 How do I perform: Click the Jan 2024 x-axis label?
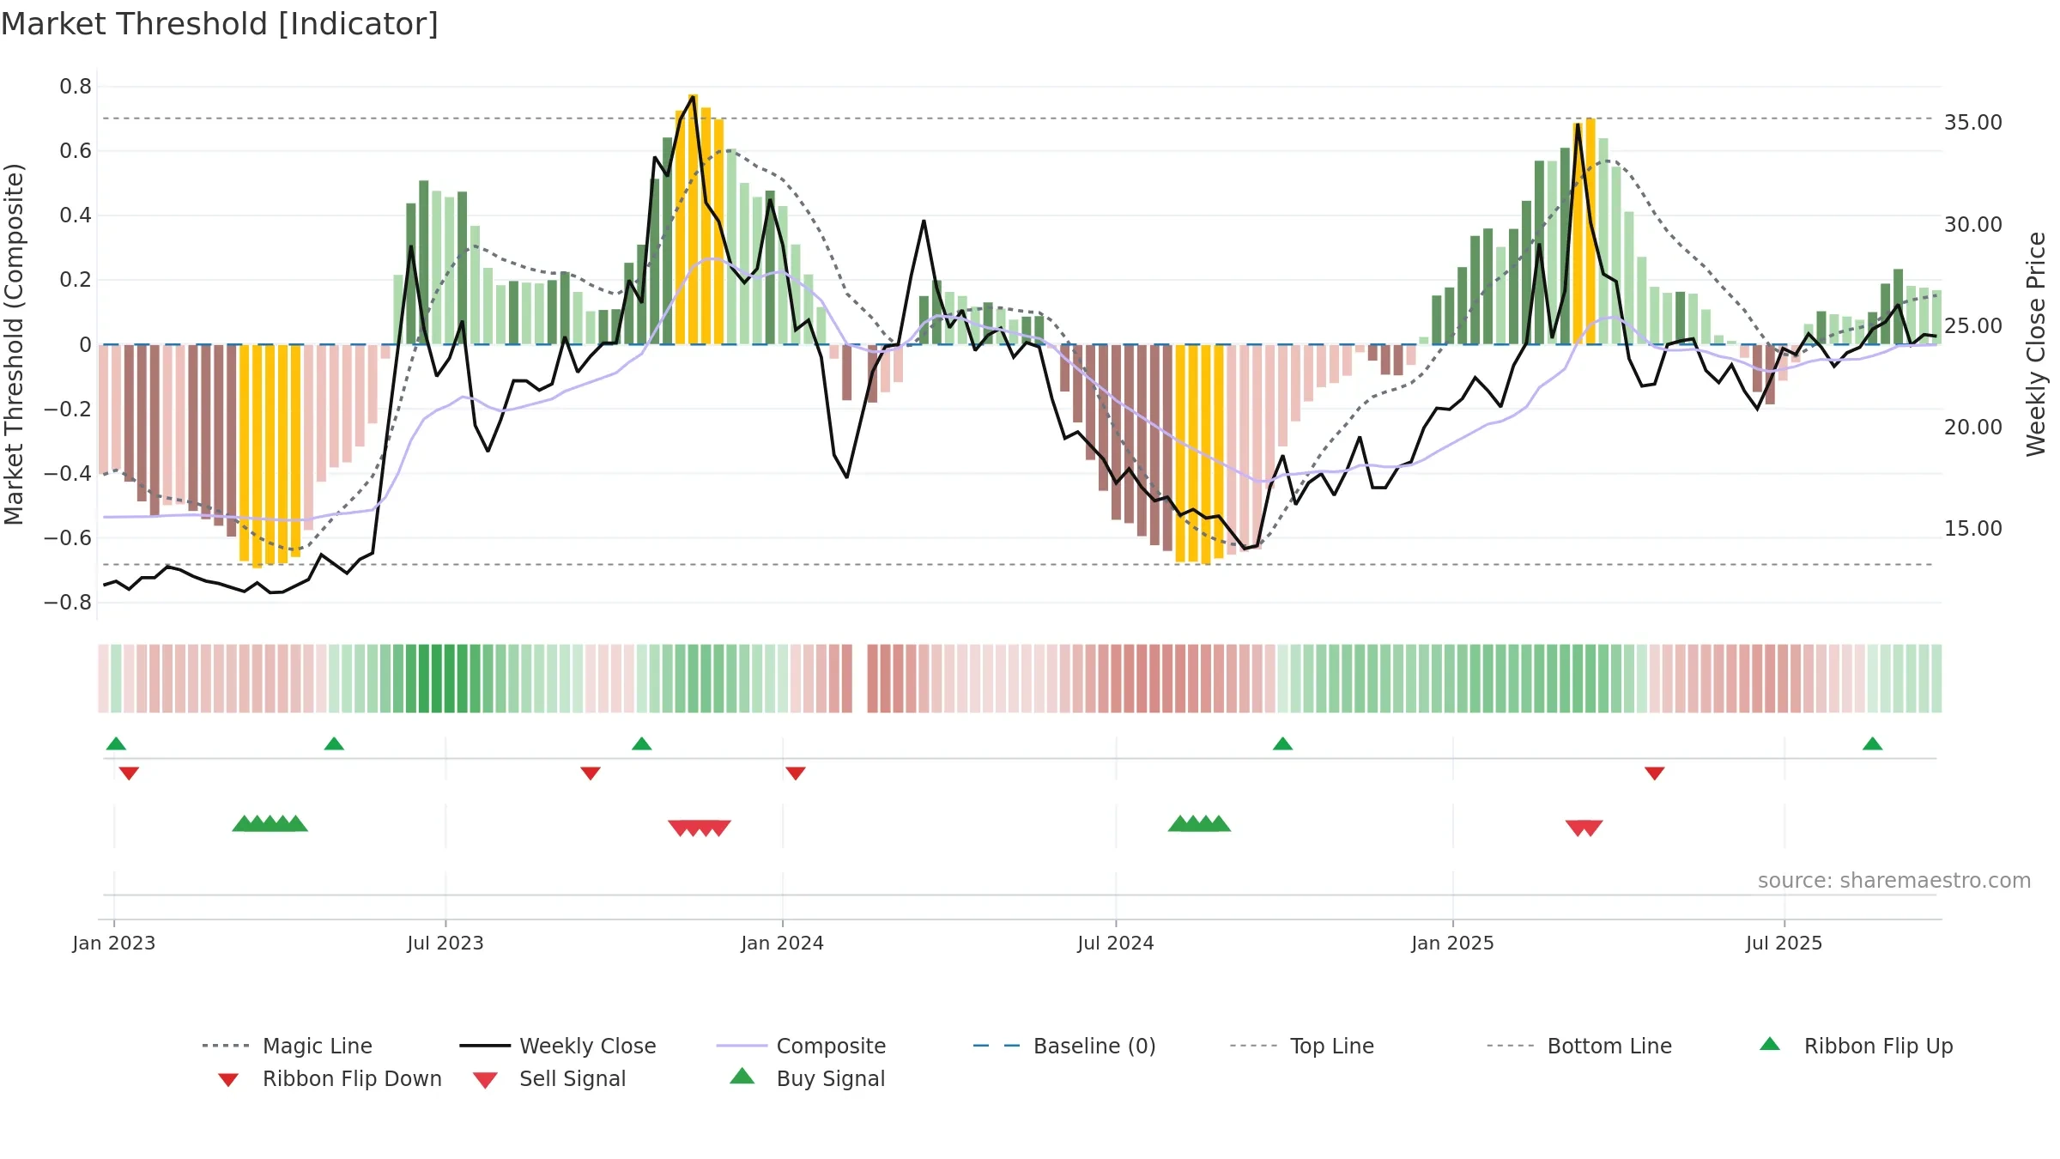click(x=783, y=944)
